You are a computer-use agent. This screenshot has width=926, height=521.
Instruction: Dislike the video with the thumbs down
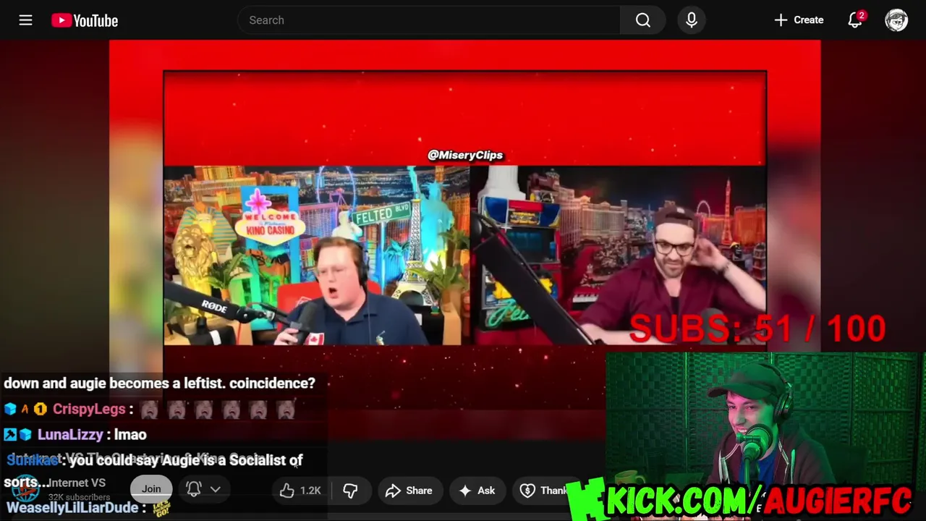pyautogui.click(x=350, y=491)
